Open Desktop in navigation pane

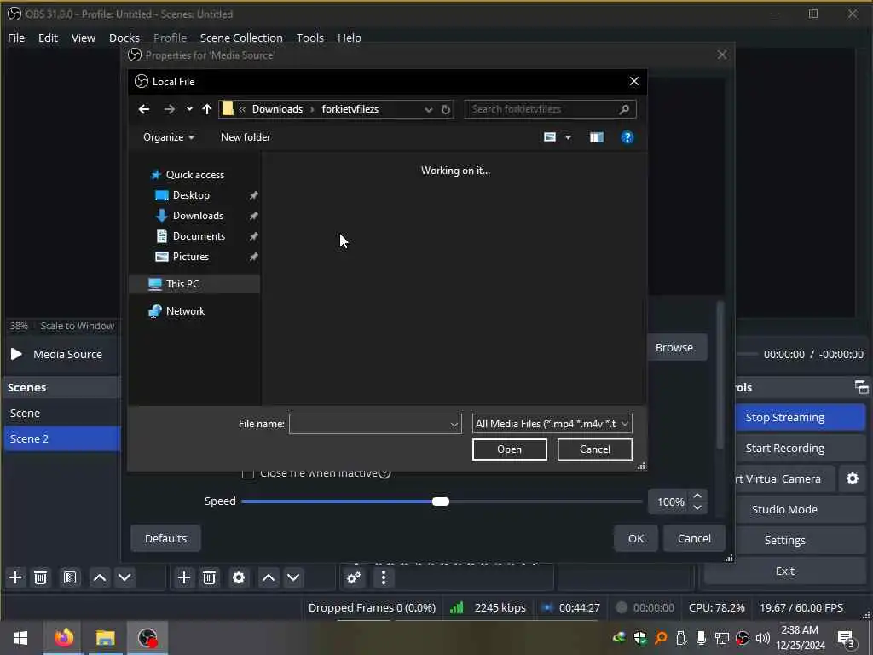coord(191,195)
